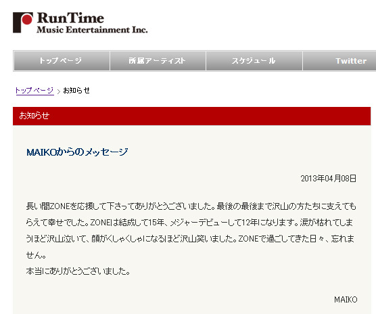Viewport: 376px width, 314px height.
Task: Click the red circle RunTime logo icon
Action: pyautogui.click(x=23, y=22)
